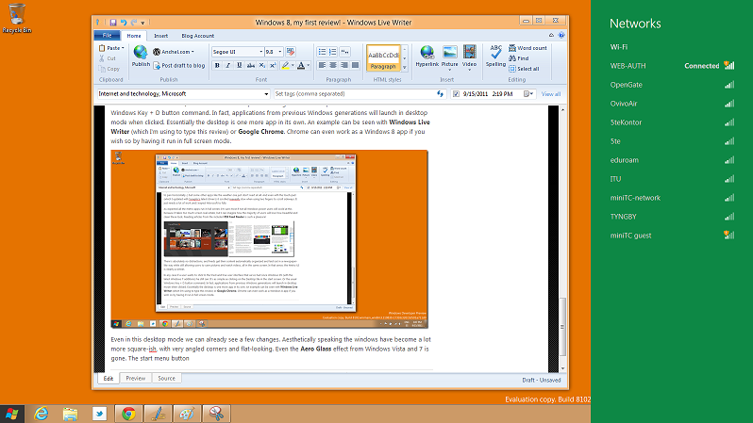Switch to the Source tab

point(167,379)
